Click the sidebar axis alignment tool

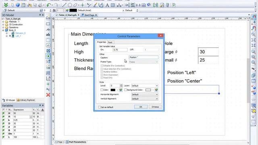point(48,79)
